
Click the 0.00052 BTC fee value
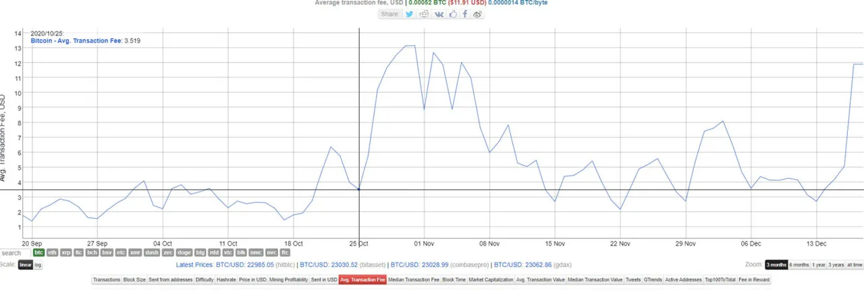coord(428,3)
